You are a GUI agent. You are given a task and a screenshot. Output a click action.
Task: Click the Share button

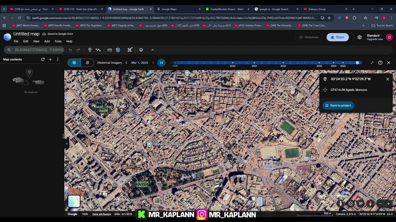[x=338, y=37]
